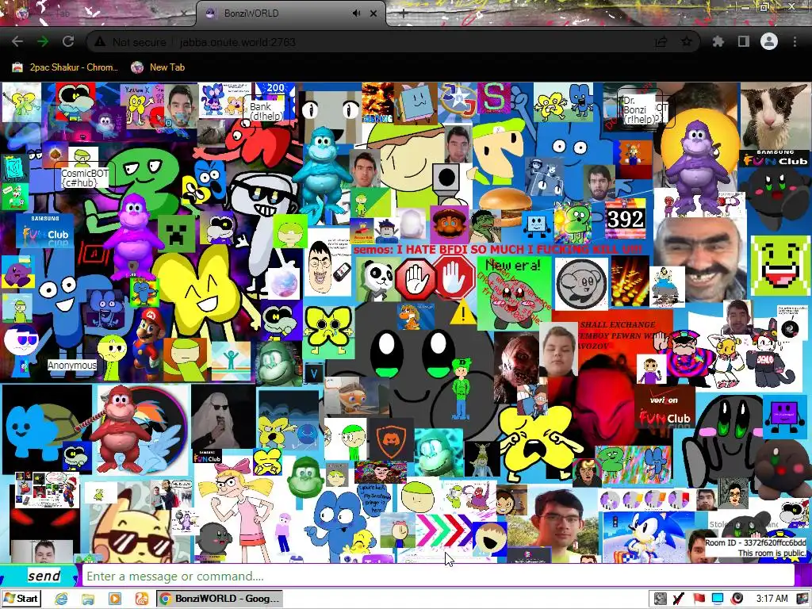Viewport: 812px width, 609px height.
Task: Click the pink and green chevron arrows image
Action: click(x=444, y=530)
